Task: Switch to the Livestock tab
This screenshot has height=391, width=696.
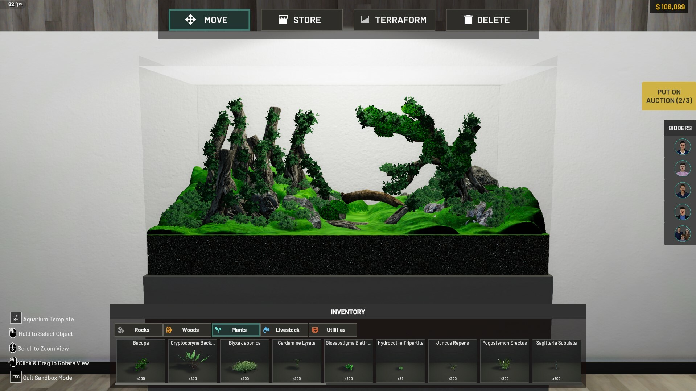Action: [284, 330]
